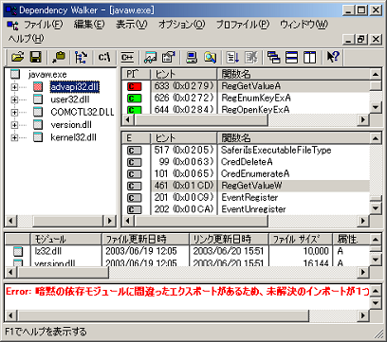The image size is (387, 342).
Task: Open the オプション(O) menu
Action: (182, 25)
